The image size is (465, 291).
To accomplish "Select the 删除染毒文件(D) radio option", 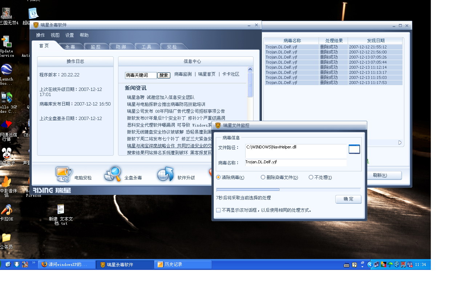I will 263,178.
